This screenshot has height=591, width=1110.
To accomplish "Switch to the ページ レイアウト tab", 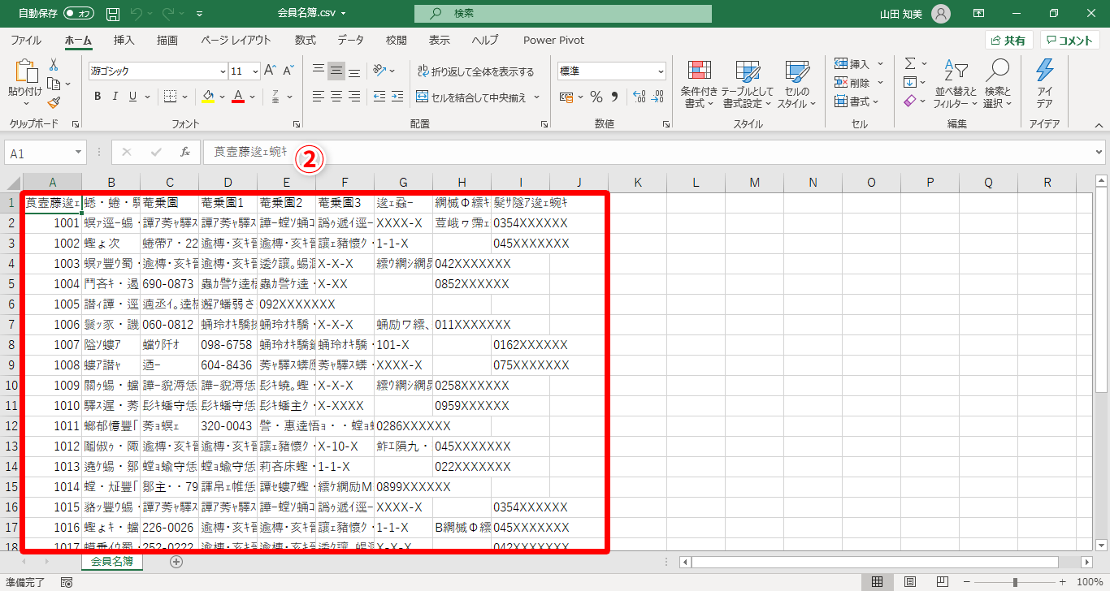I will pos(236,41).
